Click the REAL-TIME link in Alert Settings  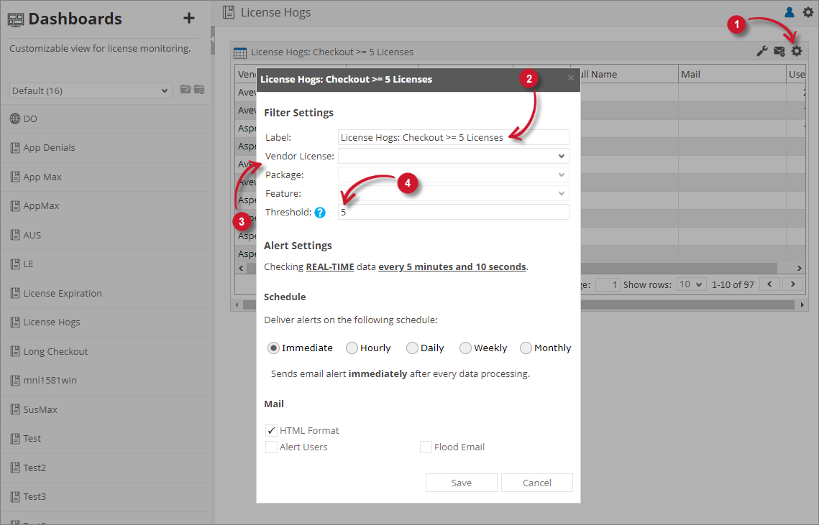pos(329,266)
